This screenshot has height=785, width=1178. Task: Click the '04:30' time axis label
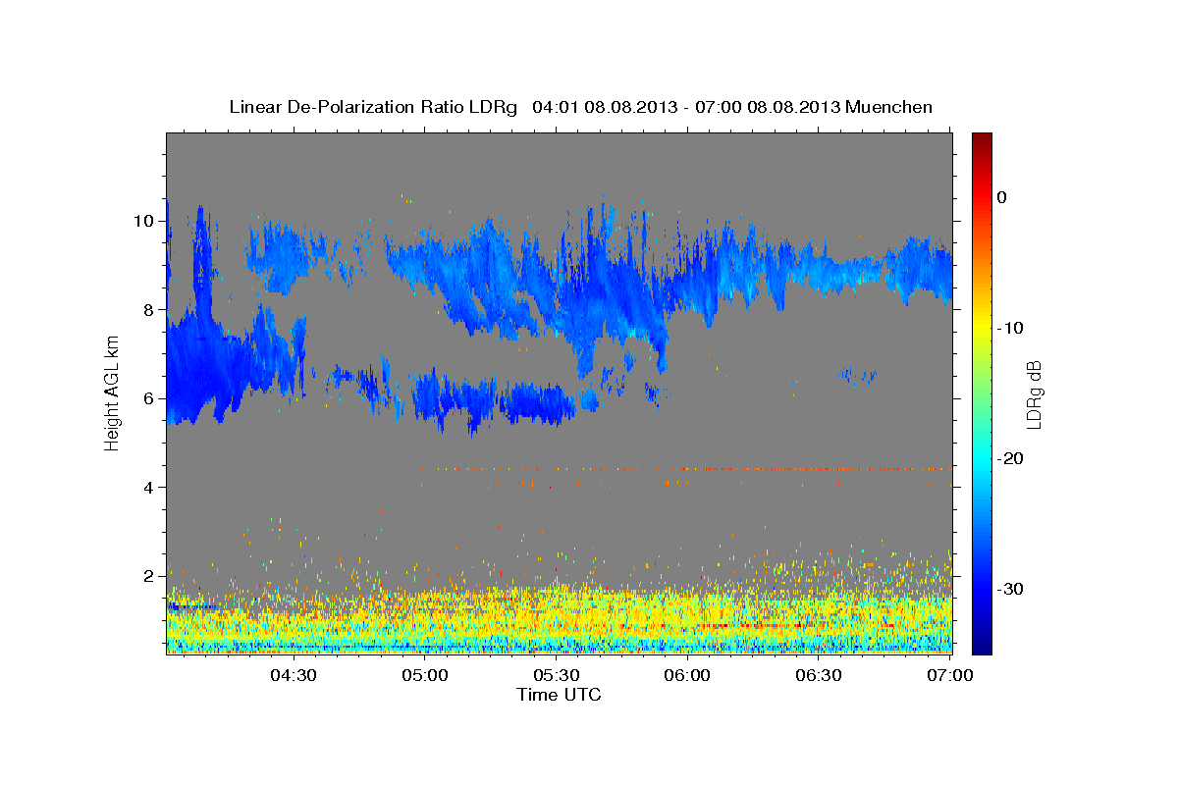294,675
